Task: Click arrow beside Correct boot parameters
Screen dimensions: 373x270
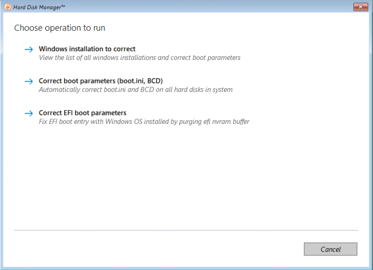Action: 29,81
